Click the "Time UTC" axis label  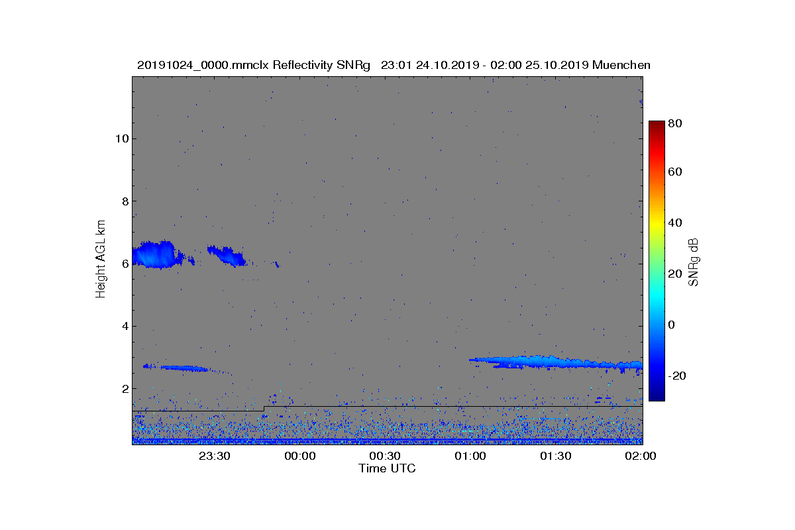point(387,468)
